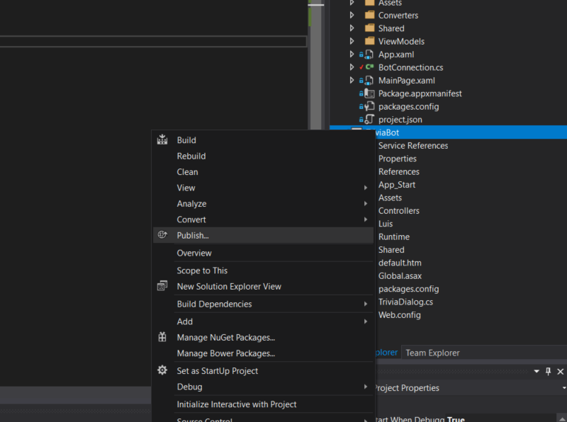Expand the ViewModels folder arrow
The width and height of the screenshot is (567, 422).
[352, 42]
